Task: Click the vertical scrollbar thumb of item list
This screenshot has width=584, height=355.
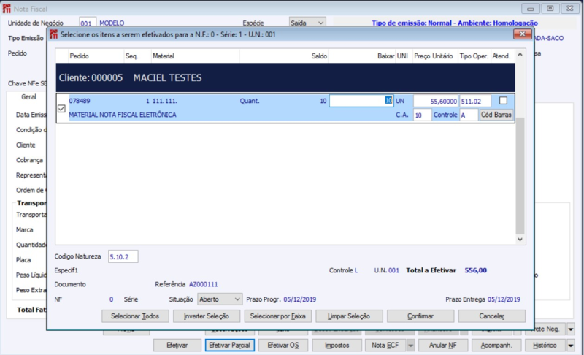Action: [520, 175]
